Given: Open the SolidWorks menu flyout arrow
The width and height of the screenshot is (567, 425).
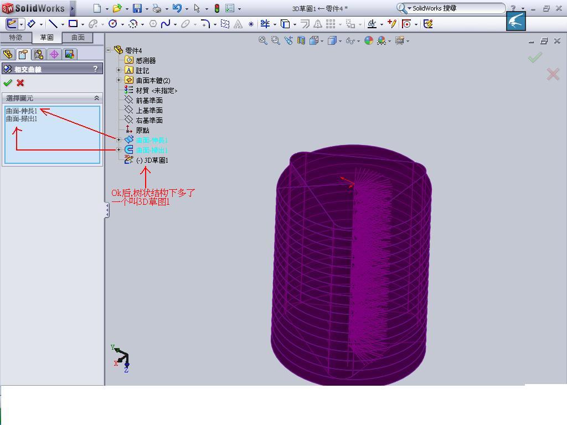Looking at the screenshot, I should coord(73,8).
